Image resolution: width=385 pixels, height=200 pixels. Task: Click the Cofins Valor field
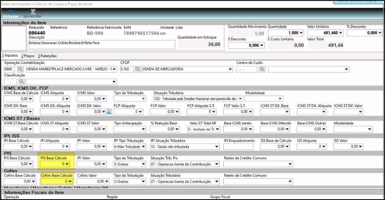point(93,182)
